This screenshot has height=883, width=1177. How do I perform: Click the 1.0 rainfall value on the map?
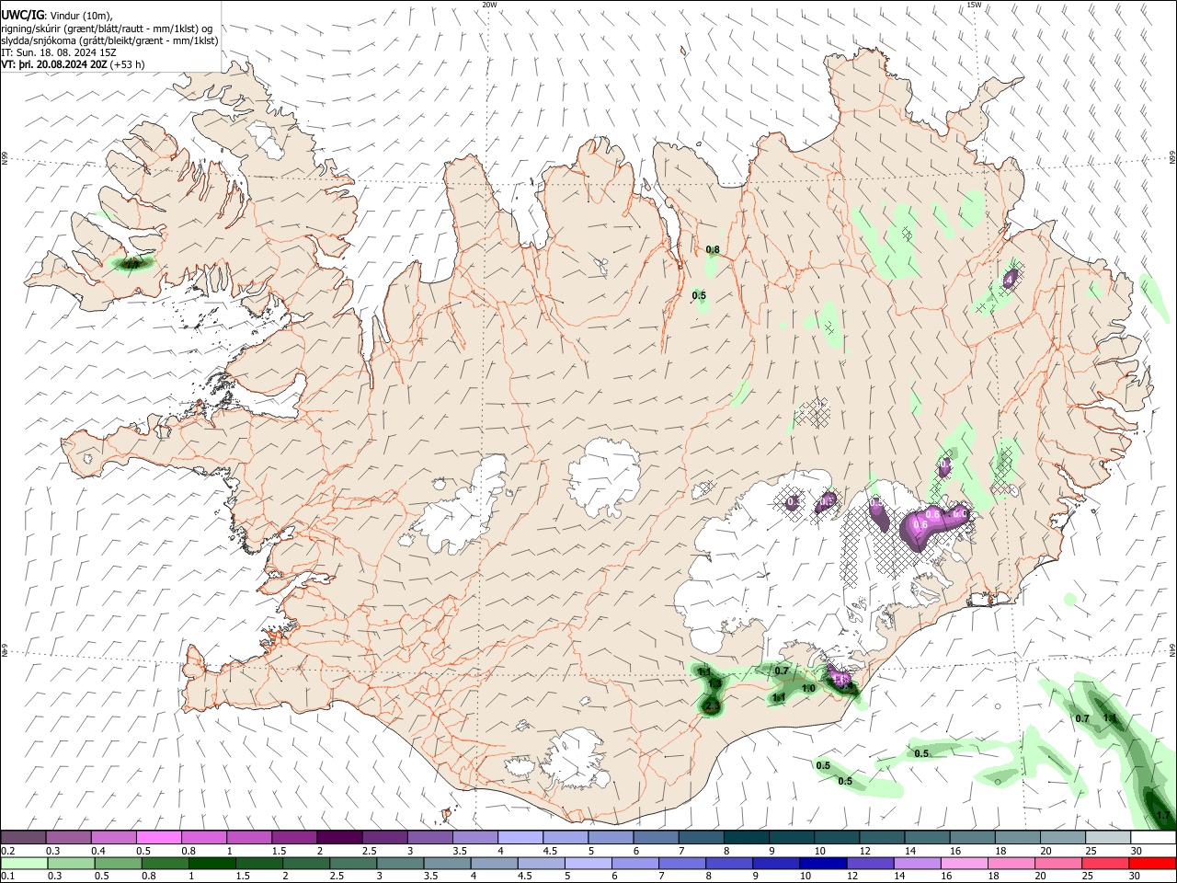808,688
